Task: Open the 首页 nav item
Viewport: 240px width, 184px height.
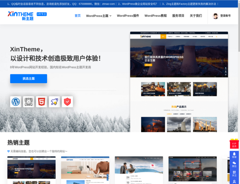Action: point(78,16)
